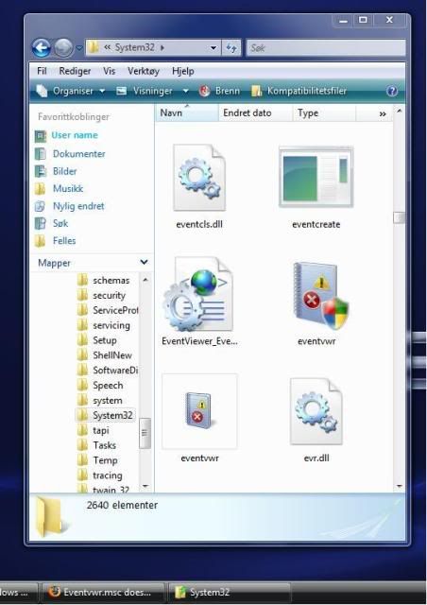Click the file list scrollbar thumb
The width and height of the screenshot is (427, 605).
(399, 217)
